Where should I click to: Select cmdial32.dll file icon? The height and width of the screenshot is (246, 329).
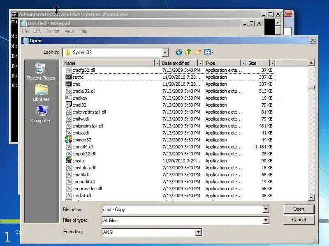pyautogui.click(x=69, y=91)
